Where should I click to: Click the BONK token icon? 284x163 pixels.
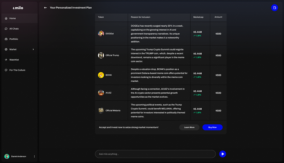tap(101, 75)
